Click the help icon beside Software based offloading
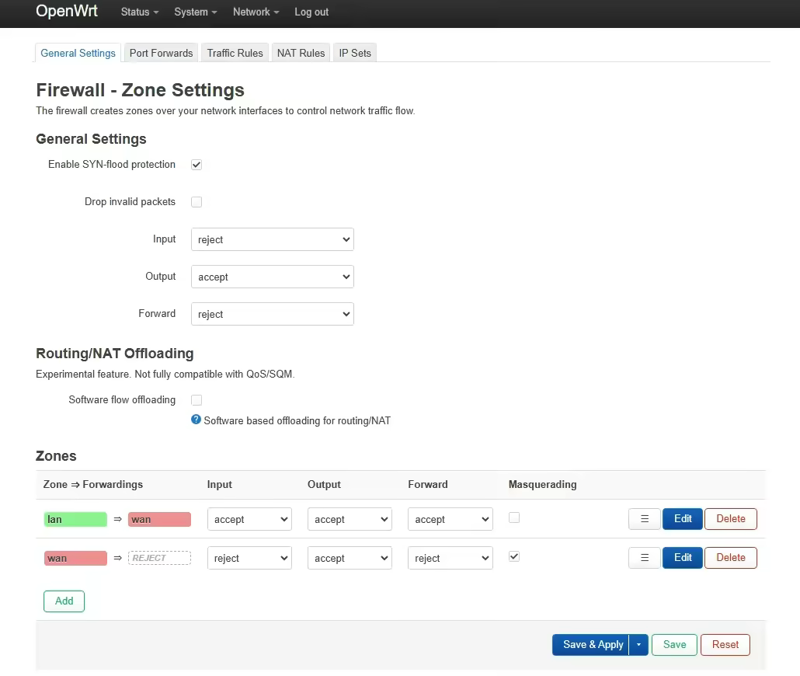The width and height of the screenshot is (800, 676). (x=197, y=420)
